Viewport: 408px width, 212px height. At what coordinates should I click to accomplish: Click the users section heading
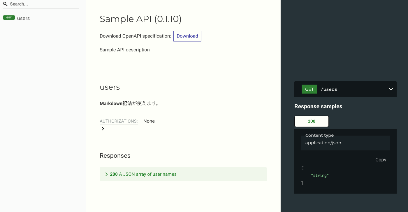[x=110, y=87]
